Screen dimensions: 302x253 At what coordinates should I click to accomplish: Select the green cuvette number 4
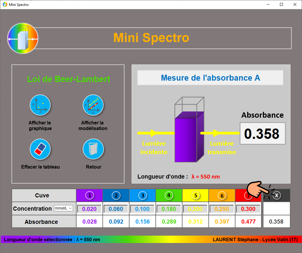pyautogui.click(x=169, y=195)
